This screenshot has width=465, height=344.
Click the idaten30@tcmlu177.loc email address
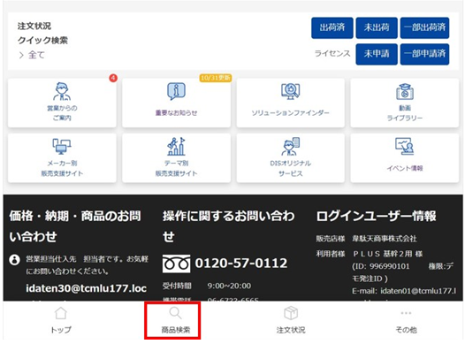click(x=86, y=288)
